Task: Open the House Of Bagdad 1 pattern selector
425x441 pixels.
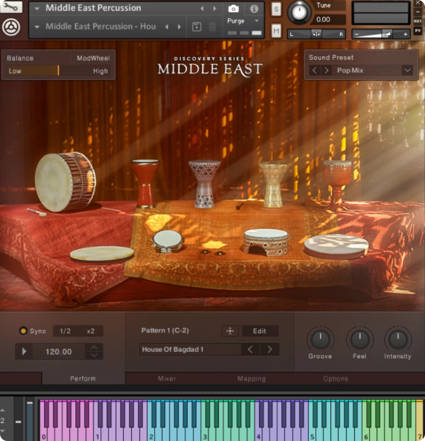Action: click(190, 349)
